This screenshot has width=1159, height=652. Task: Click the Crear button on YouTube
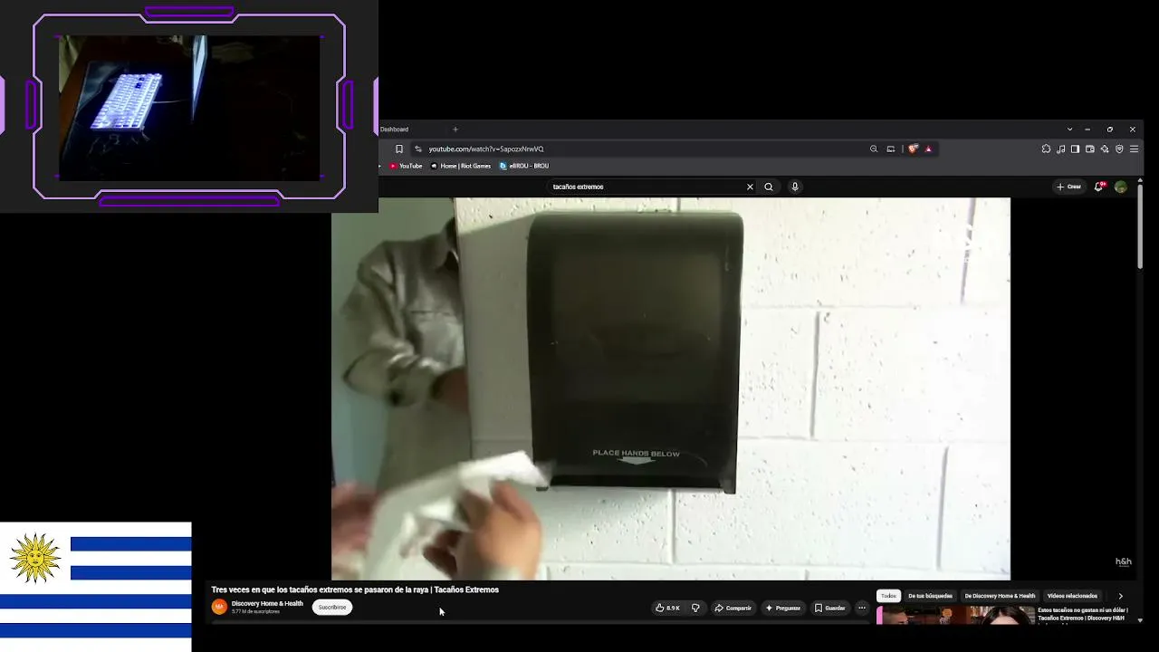point(1069,187)
